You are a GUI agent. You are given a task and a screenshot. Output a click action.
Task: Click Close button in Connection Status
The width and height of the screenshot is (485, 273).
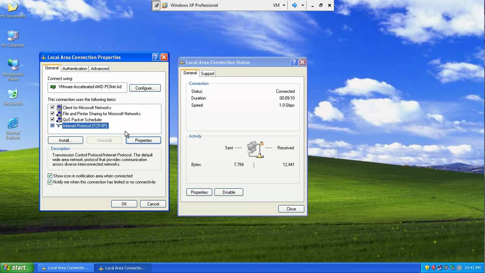click(291, 209)
